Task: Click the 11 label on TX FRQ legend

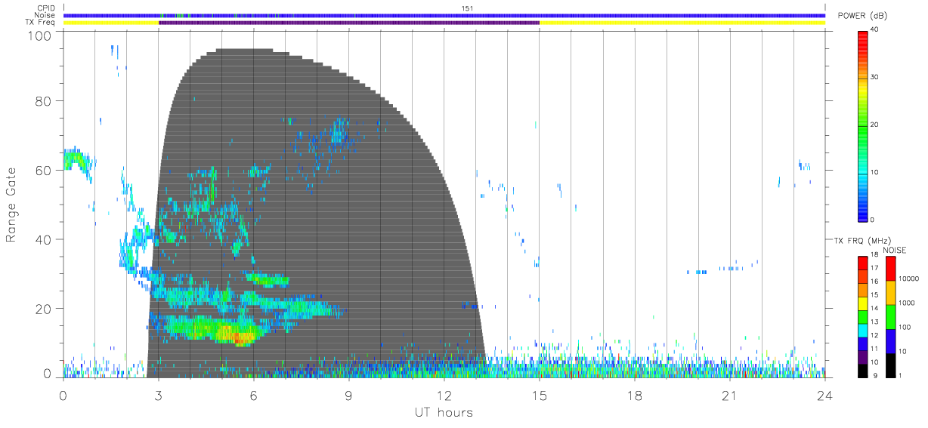Action: pos(874,349)
